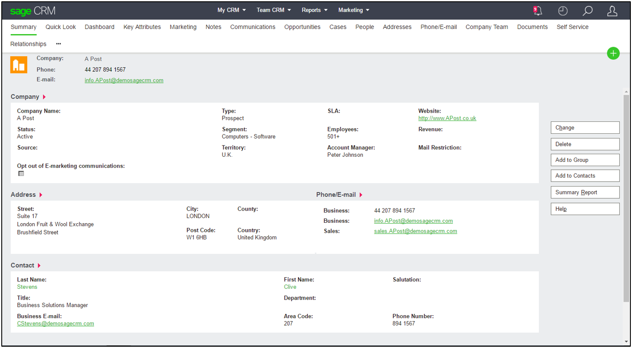Open the Stevens last name link

click(x=27, y=287)
